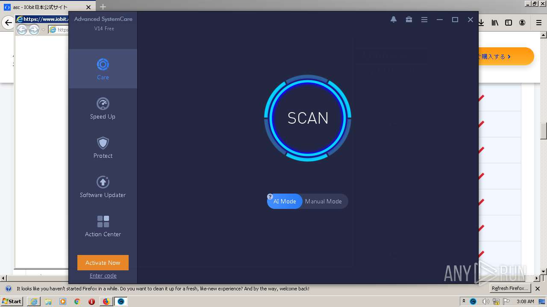
Task: Click the Internet Explorer forward button
Action: pyautogui.click(x=34, y=29)
